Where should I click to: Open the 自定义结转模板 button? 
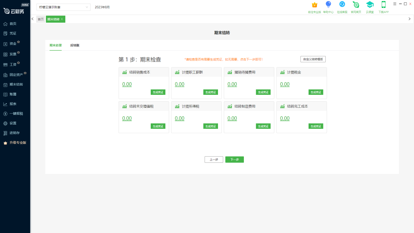[x=313, y=59]
